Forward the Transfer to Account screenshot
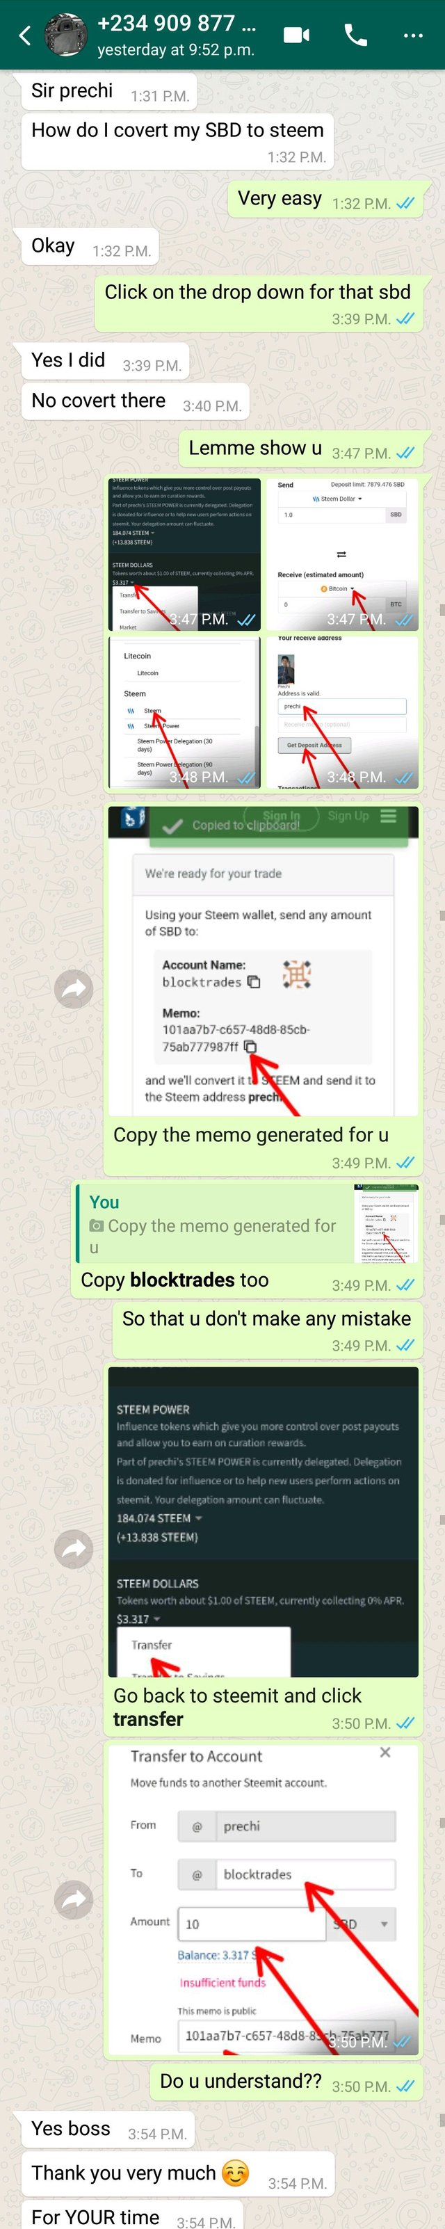Image resolution: width=445 pixels, height=2229 pixels. pyautogui.click(x=74, y=1899)
